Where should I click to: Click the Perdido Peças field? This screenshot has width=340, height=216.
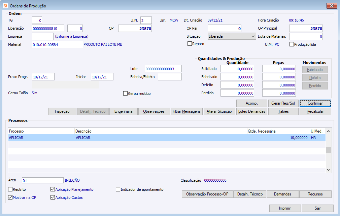click(279, 93)
